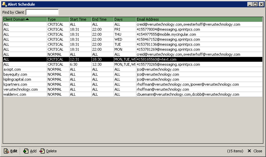Click the Add schedule icon
The width and height of the screenshot is (266, 157).
click(x=26, y=151)
